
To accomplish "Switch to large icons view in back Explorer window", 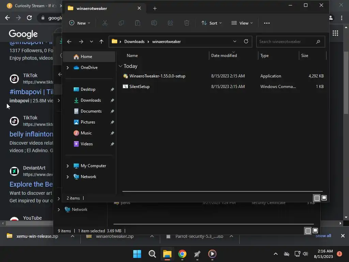I will (x=315, y=231).
